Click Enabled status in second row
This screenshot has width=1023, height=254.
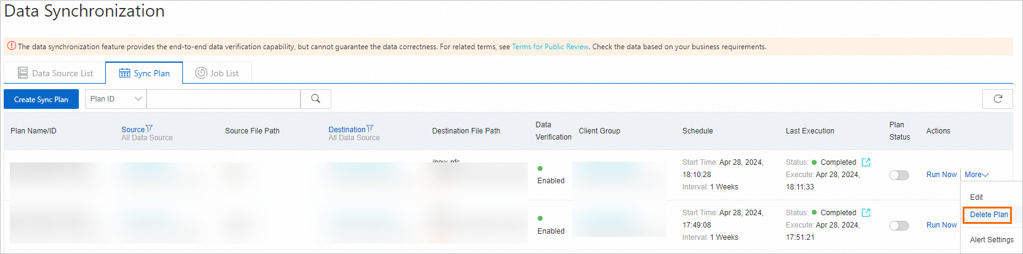click(x=551, y=231)
